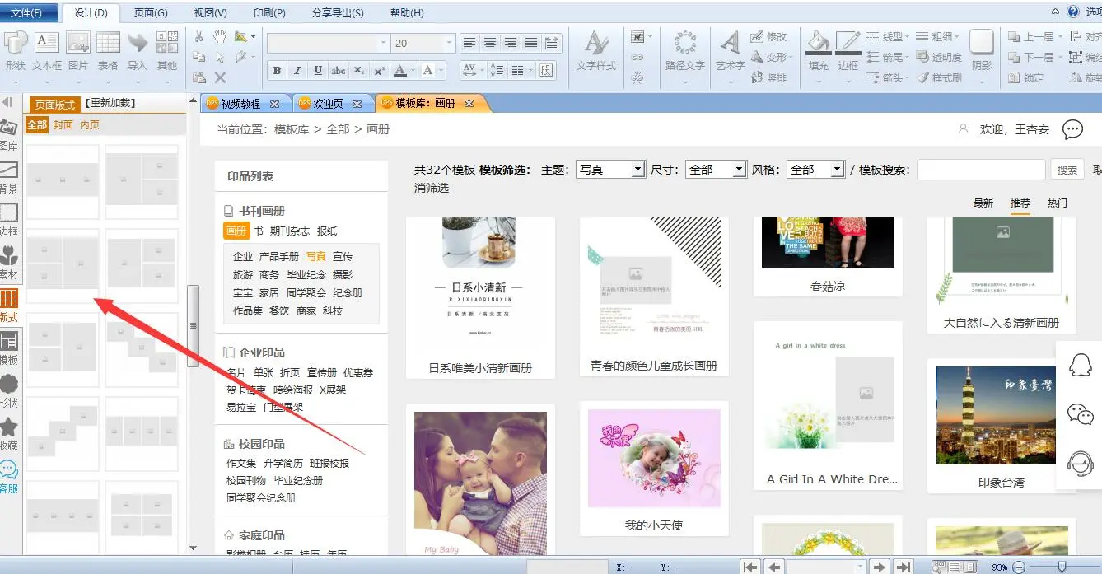Select the 毕业纪念 category link
Viewport: 1102px width, 574px height.
click(x=306, y=274)
